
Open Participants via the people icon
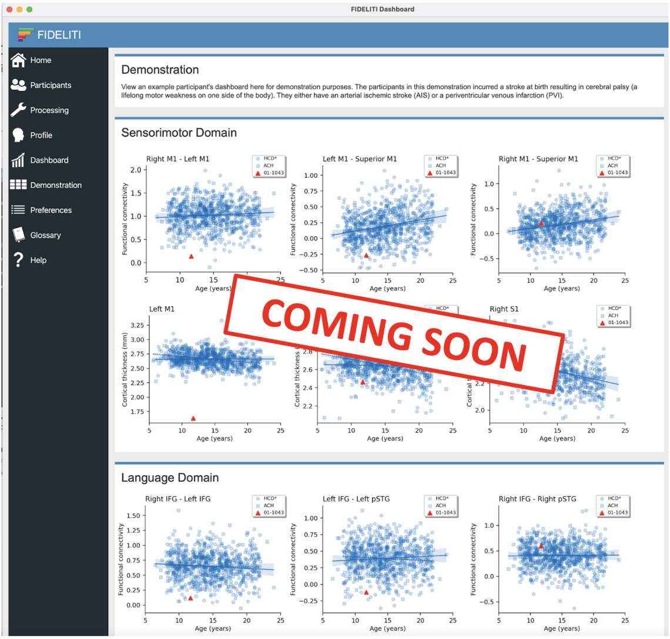click(19, 85)
